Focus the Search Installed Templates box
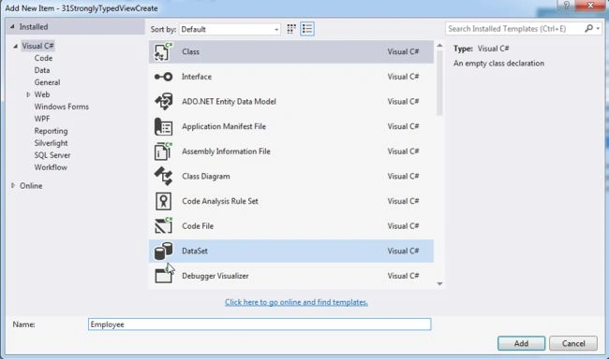 [x=514, y=29]
